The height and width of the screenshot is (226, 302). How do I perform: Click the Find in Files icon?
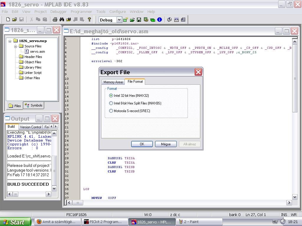pyautogui.click(x=68, y=19)
